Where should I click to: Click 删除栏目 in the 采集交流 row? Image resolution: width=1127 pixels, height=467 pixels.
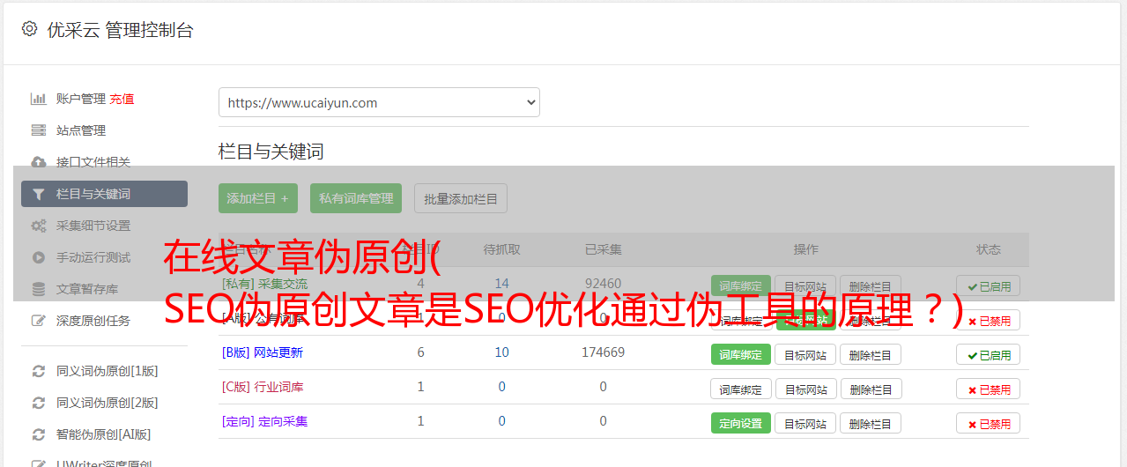870,285
